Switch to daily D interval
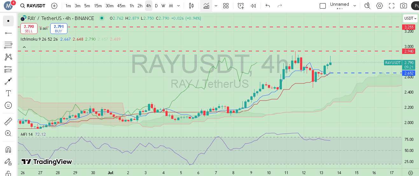 tap(156, 6)
